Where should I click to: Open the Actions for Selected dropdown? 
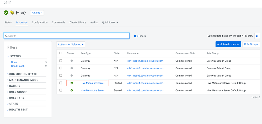pos(71,45)
